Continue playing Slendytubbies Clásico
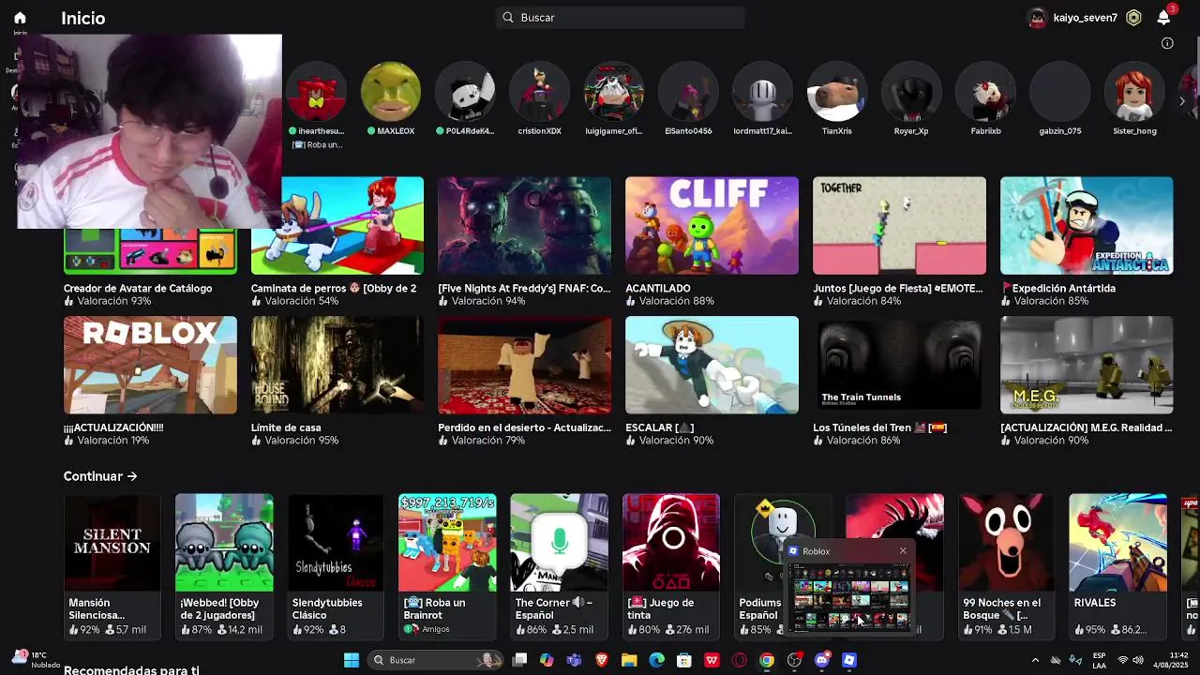This screenshot has width=1200, height=675. click(x=336, y=566)
